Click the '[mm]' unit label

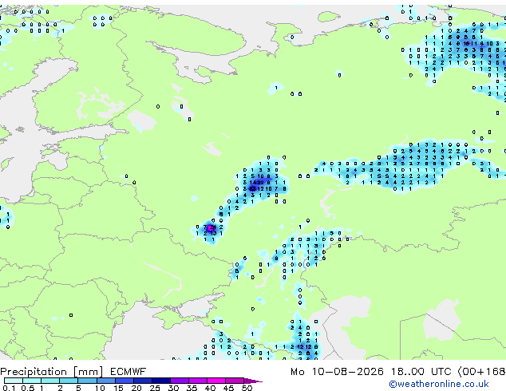(x=89, y=372)
